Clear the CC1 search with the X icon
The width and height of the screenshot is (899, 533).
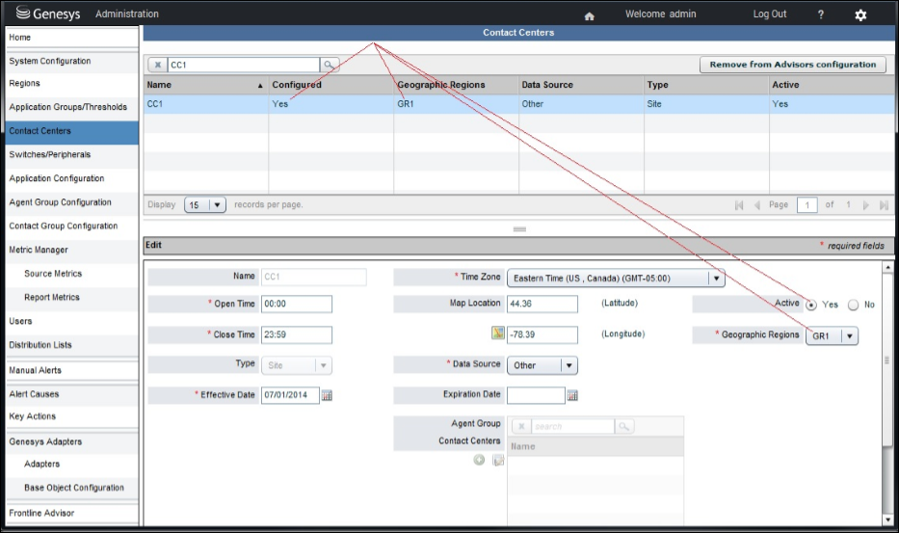[x=158, y=65]
